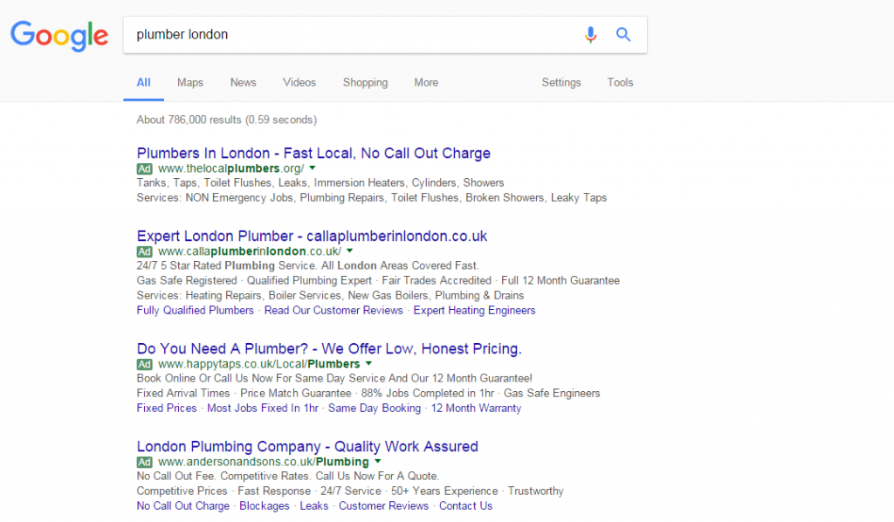
Task: Click the 'Same Day Booking' sitelink
Action: point(375,409)
